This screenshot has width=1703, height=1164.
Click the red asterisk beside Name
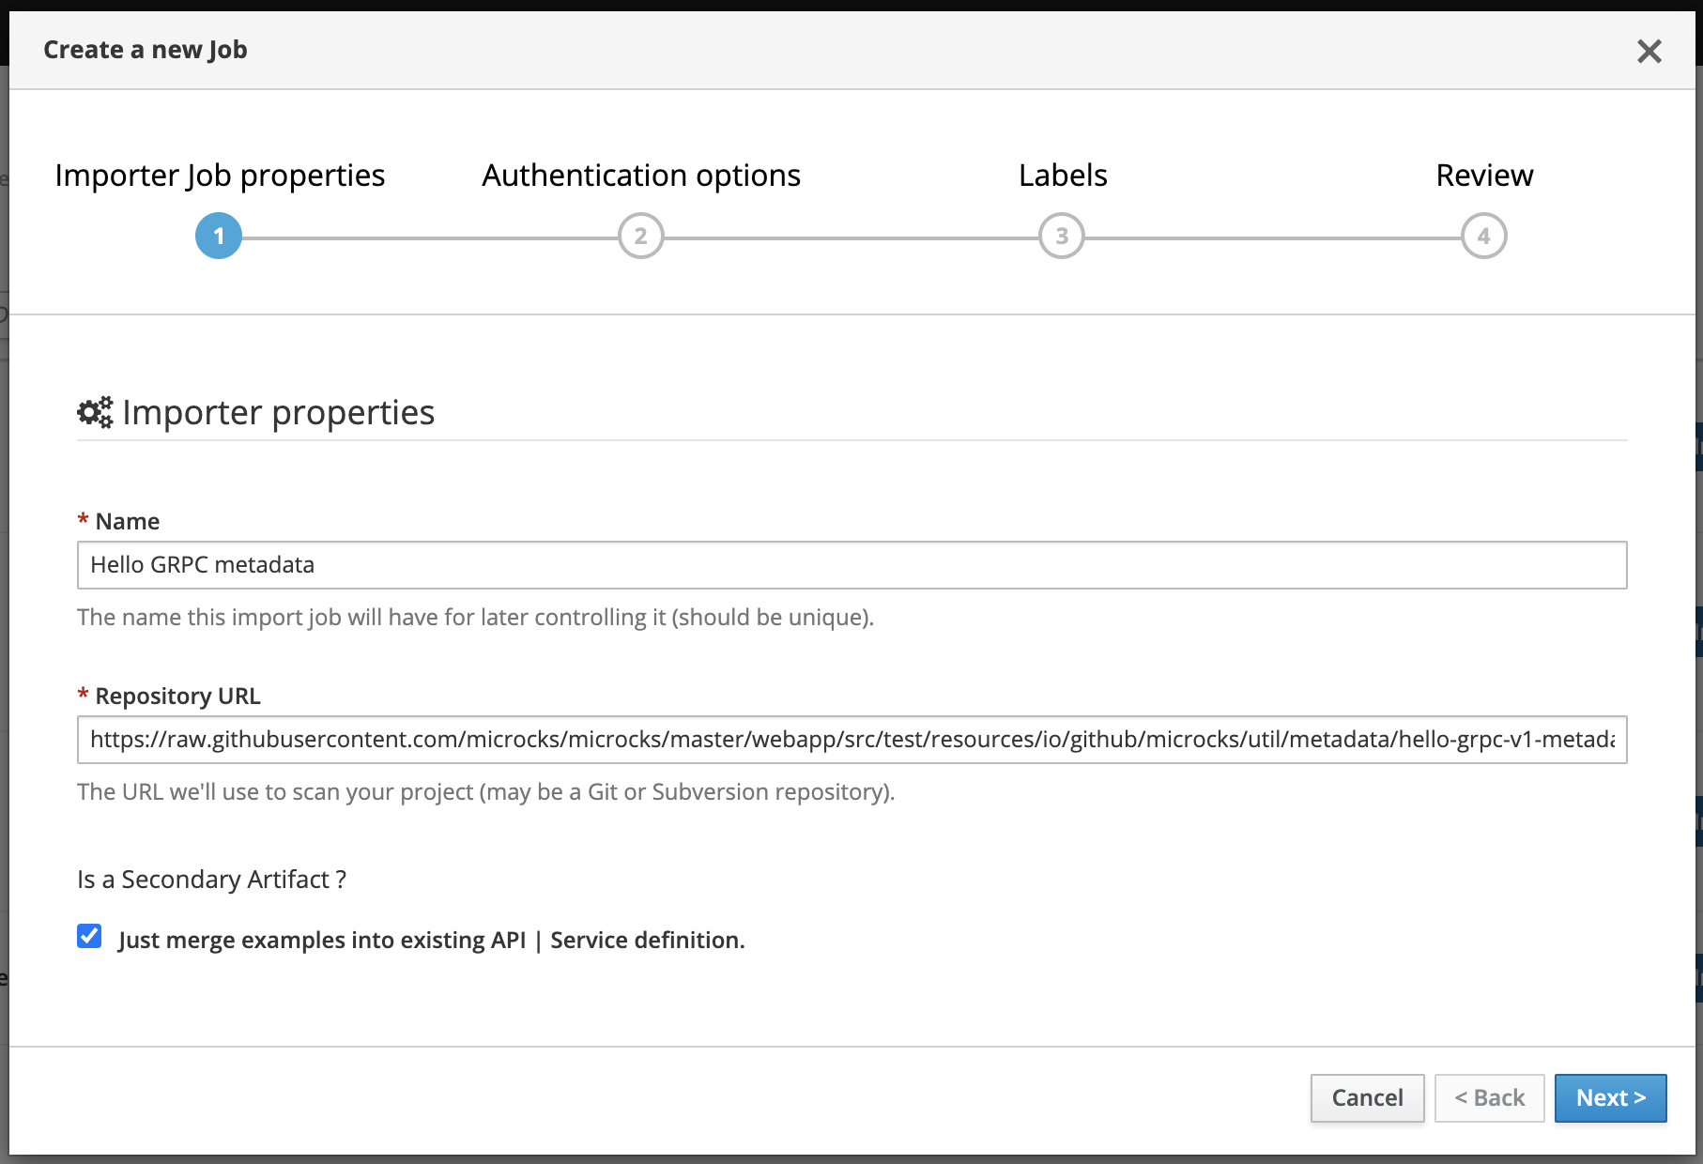click(x=83, y=520)
